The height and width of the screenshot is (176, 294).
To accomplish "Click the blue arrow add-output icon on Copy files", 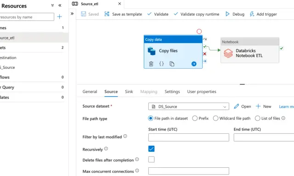I will (194, 64).
